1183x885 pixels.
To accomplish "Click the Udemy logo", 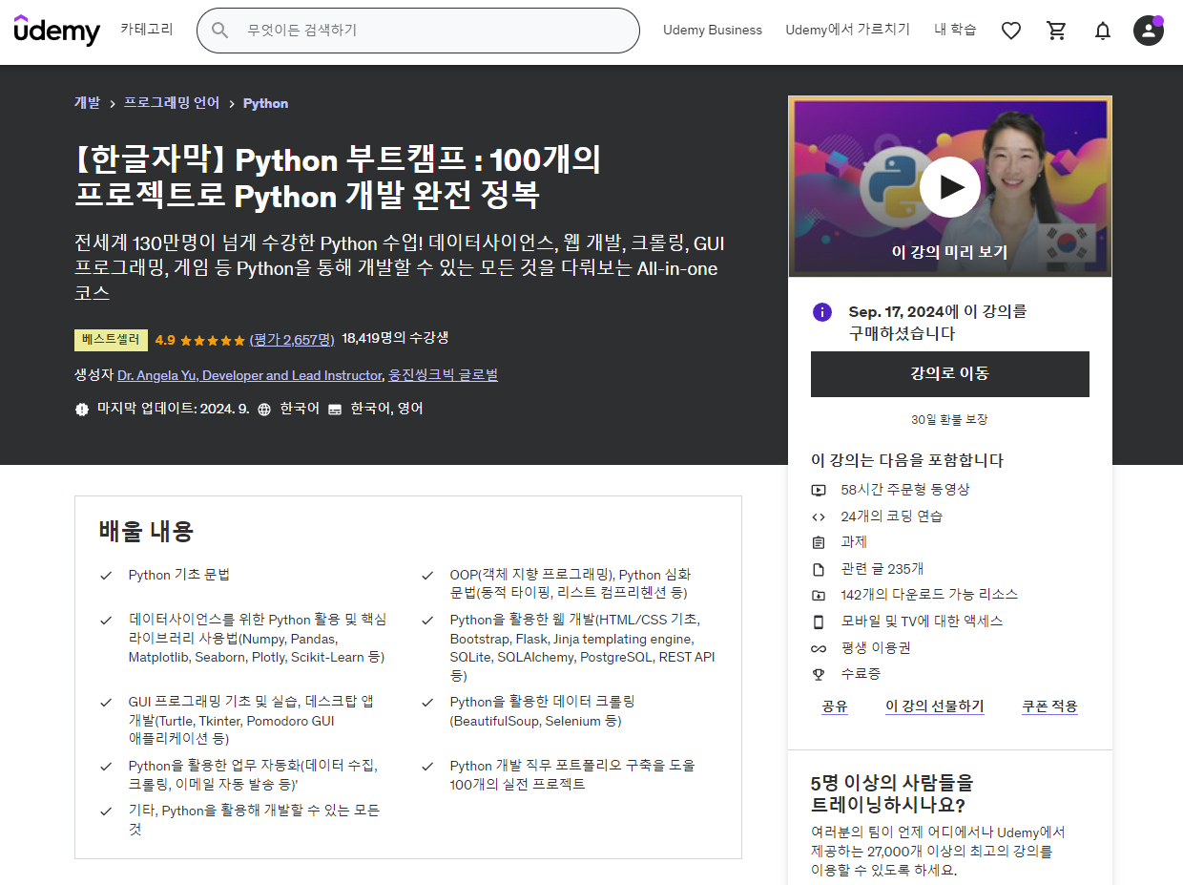I will pyautogui.click(x=57, y=31).
